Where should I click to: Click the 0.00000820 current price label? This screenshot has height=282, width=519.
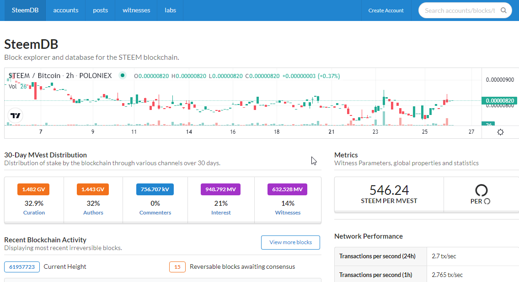500,101
